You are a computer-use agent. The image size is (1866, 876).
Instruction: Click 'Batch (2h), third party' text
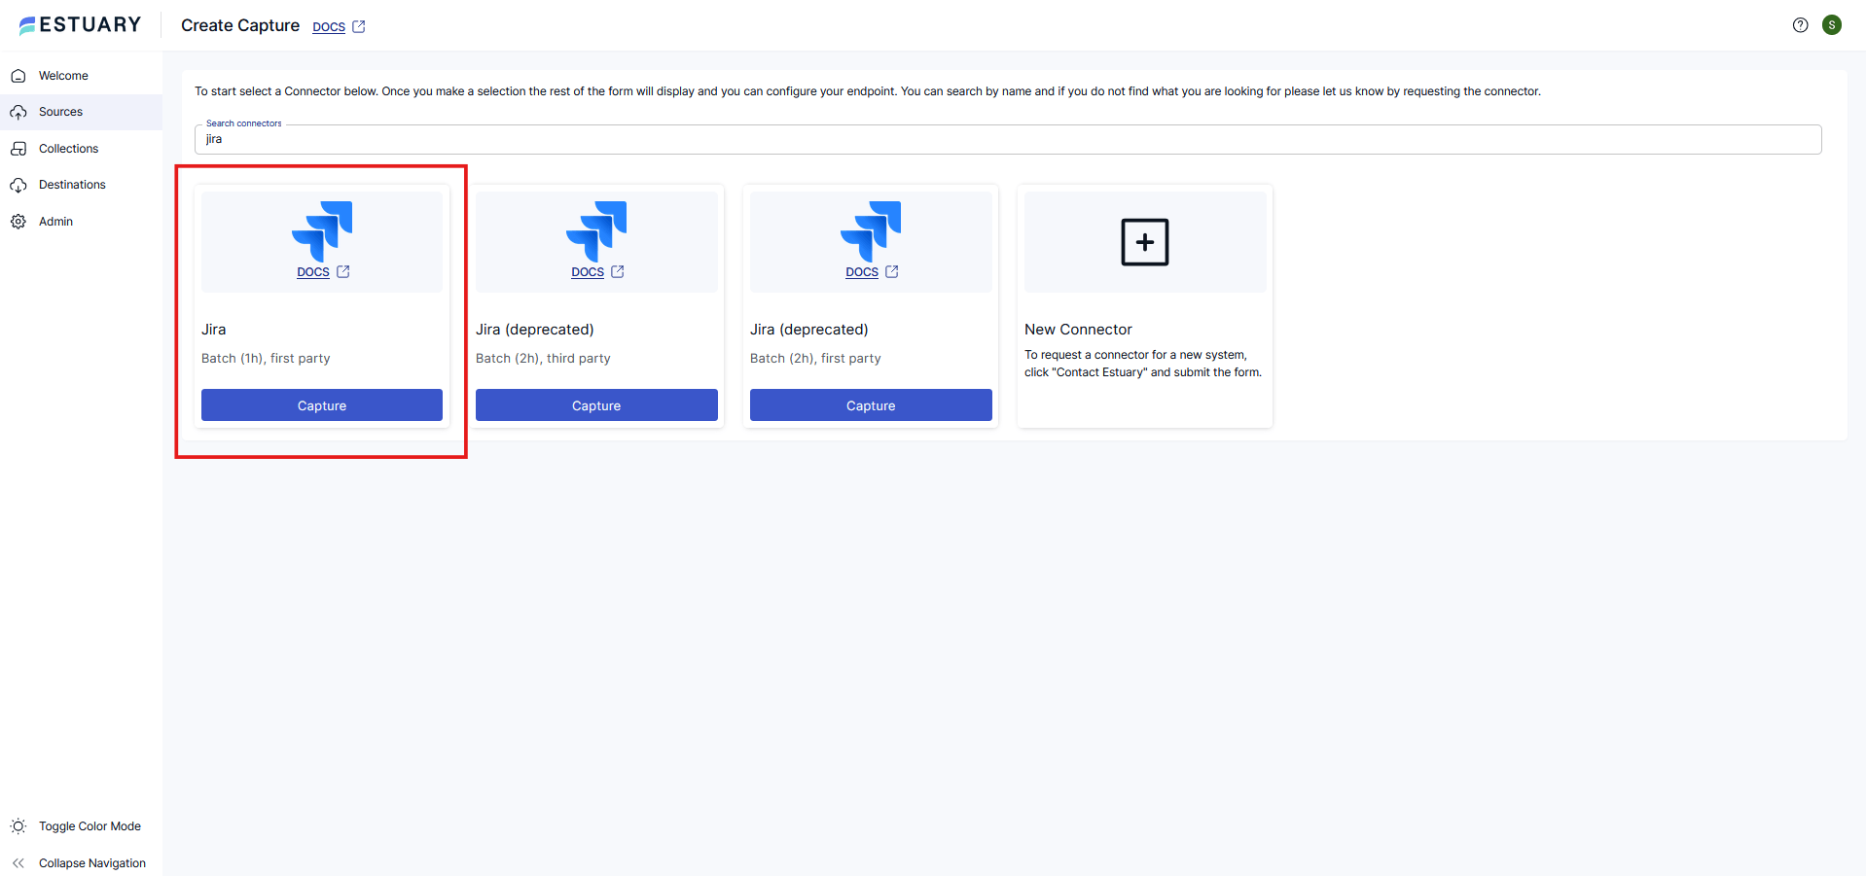543,359
